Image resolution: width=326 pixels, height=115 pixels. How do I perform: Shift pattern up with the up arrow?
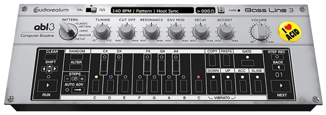click(49, 66)
